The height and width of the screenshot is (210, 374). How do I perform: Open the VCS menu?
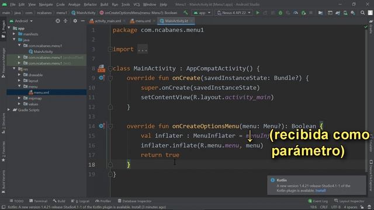coord(137,4)
